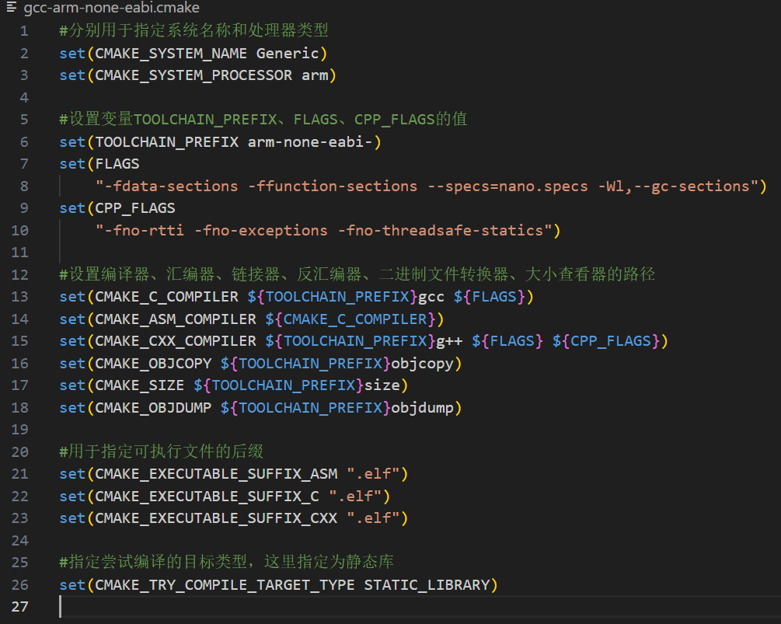Click the --specs=nano.specs flag text
The image size is (781, 624).
click(x=507, y=187)
